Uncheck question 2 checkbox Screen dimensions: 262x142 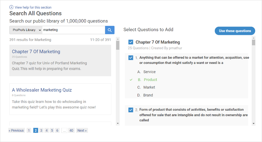click(x=131, y=110)
